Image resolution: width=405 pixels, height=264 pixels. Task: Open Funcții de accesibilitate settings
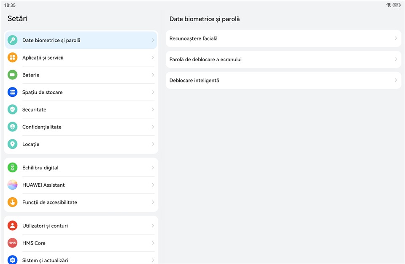coord(50,202)
